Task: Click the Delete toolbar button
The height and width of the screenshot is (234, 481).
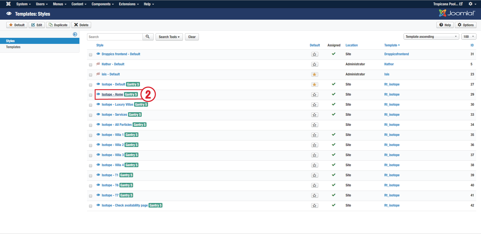Action: 81,25
